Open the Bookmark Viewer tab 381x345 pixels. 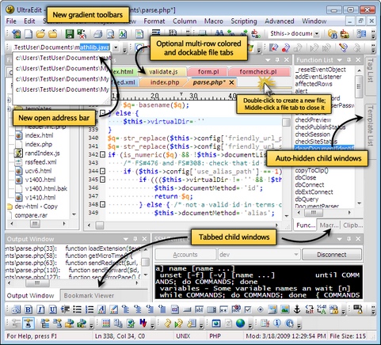[x=89, y=295]
